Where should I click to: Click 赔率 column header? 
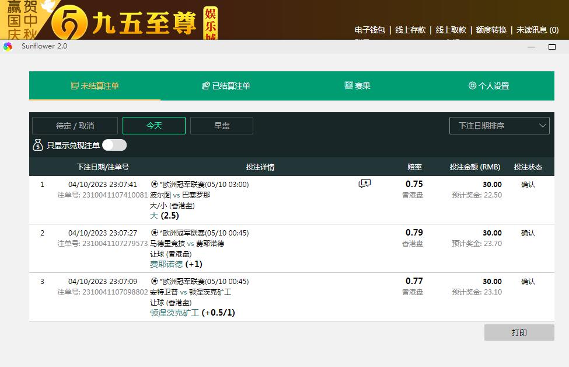coord(414,167)
